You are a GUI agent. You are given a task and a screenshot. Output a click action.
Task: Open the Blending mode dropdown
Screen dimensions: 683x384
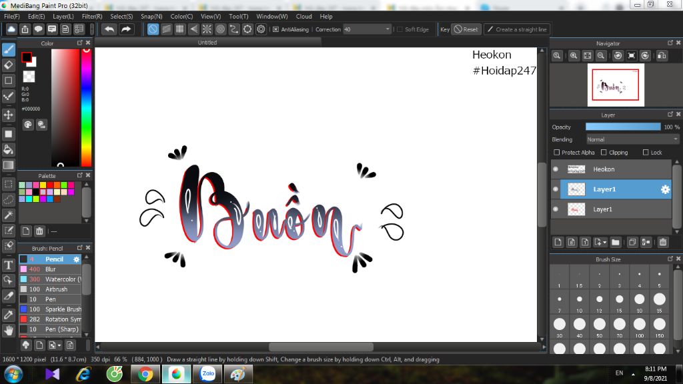tap(632, 139)
